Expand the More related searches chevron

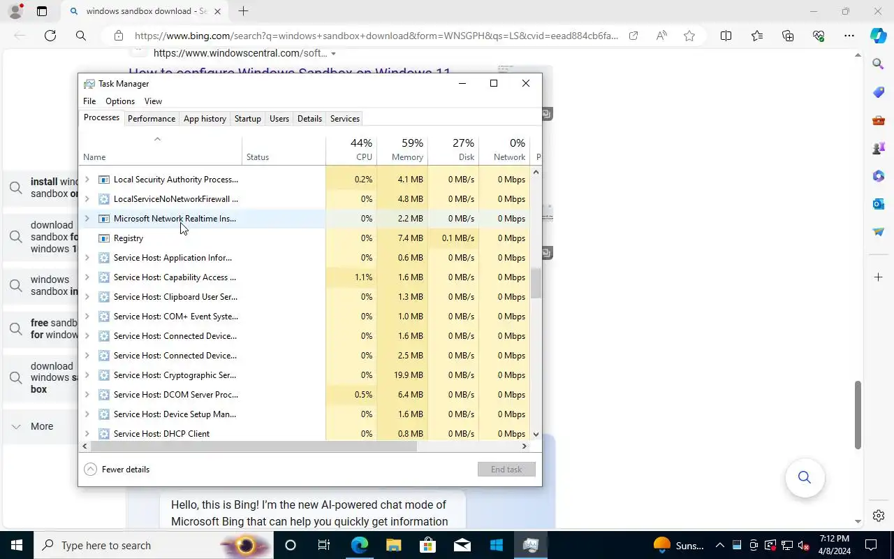pos(16,426)
